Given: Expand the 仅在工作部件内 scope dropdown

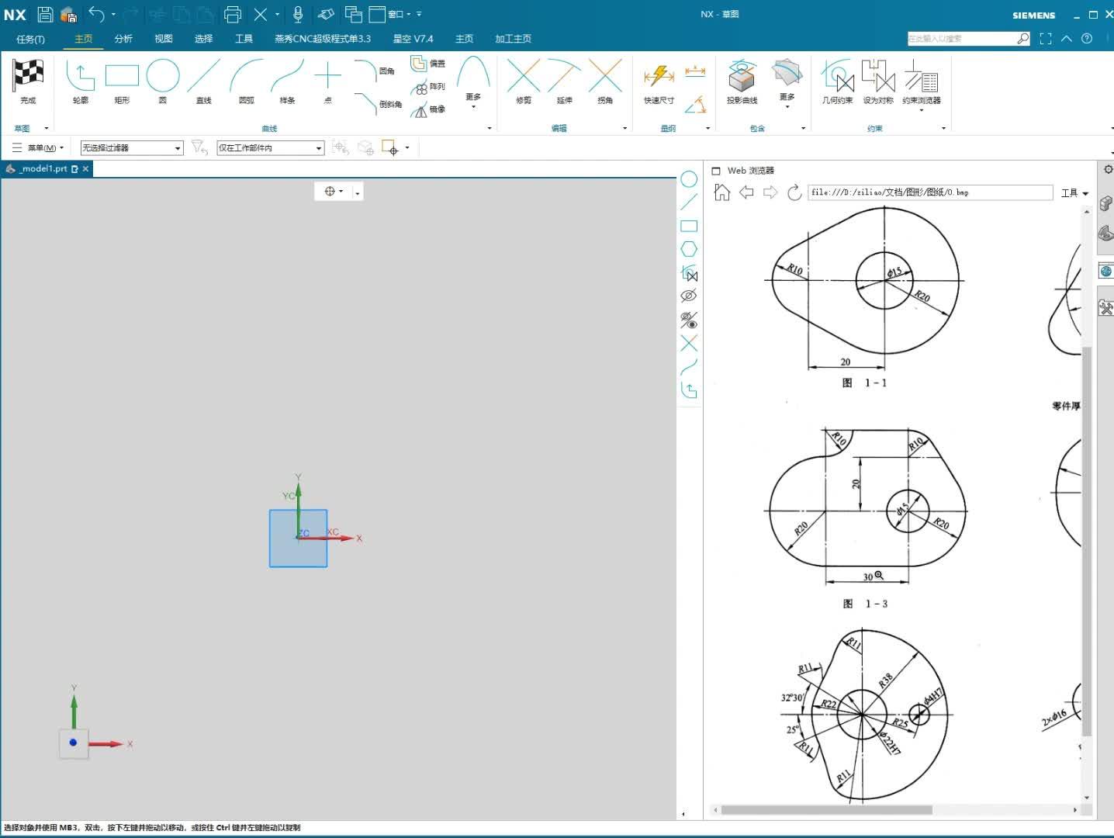Looking at the screenshot, I should (x=270, y=147).
